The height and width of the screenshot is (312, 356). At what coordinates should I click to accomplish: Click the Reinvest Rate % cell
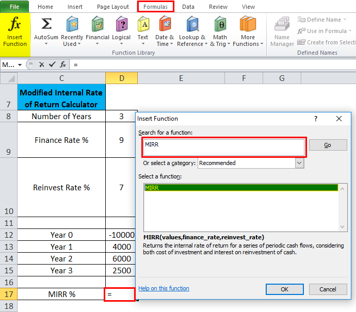point(61,187)
